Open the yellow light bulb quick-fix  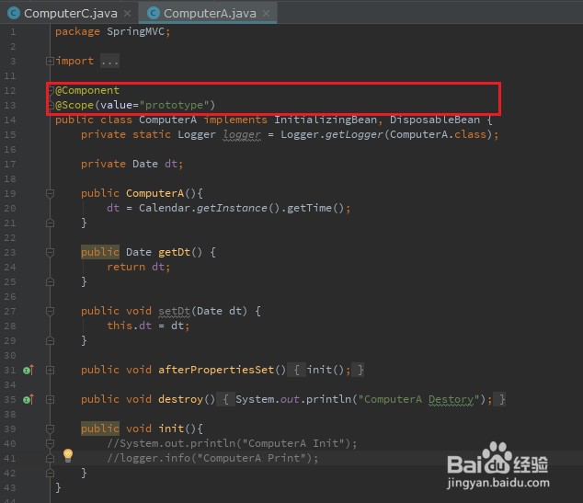click(x=68, y=455)
